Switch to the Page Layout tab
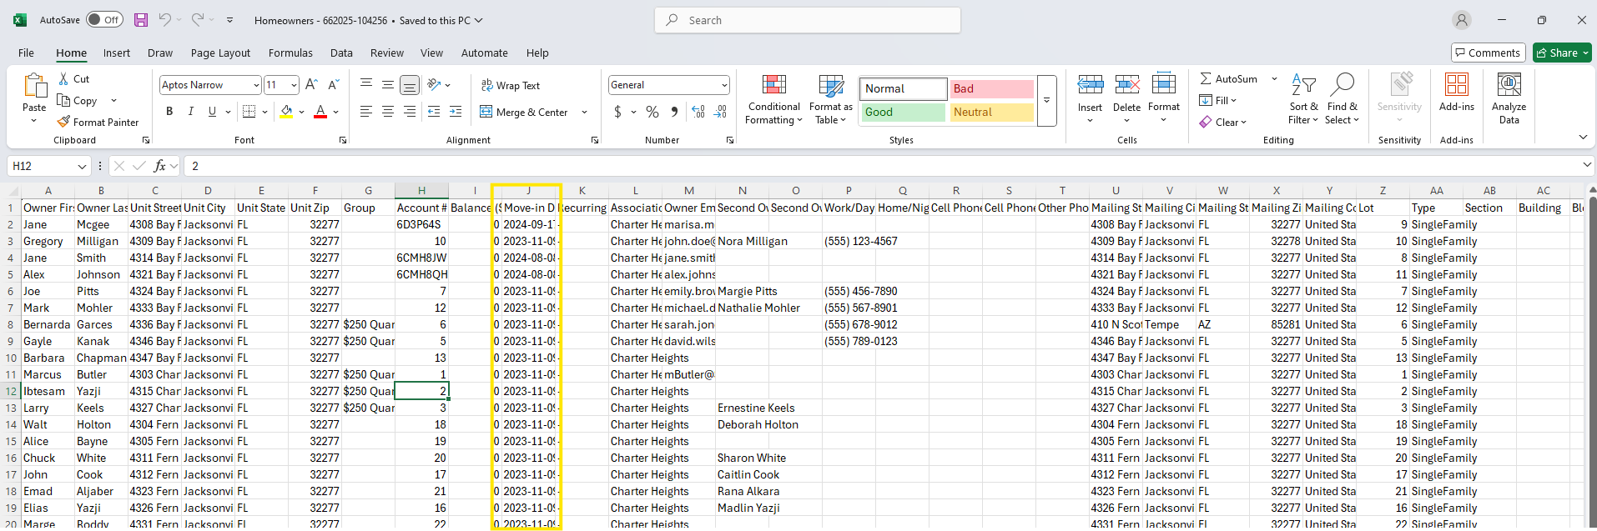 (x=220, y=53)
